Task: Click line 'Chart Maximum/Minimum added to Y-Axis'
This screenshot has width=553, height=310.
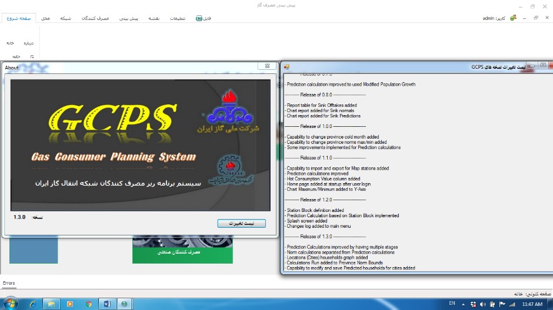Action: (x=325, y=189)
